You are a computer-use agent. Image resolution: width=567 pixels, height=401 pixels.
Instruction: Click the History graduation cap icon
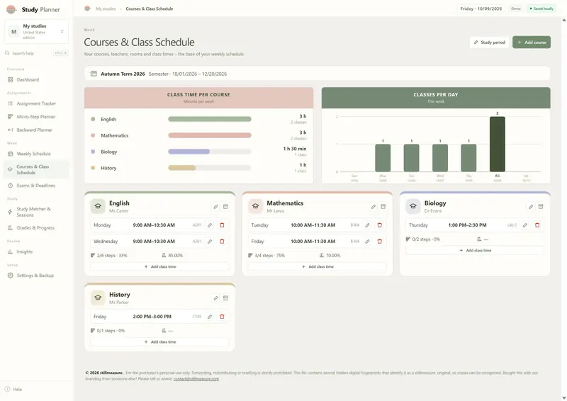tap(98, 298)
